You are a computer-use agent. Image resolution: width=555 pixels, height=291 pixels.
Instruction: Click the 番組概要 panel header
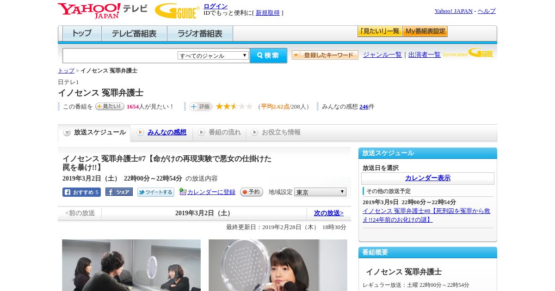tap(428, 253)
